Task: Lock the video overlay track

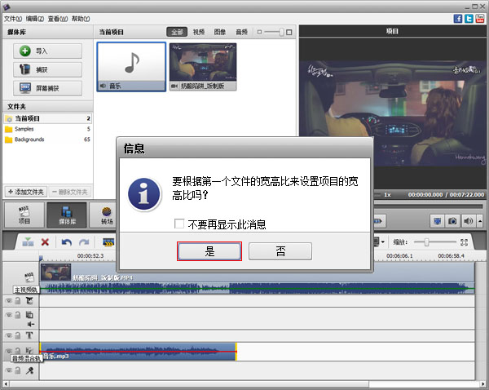Action: [18, 315]
